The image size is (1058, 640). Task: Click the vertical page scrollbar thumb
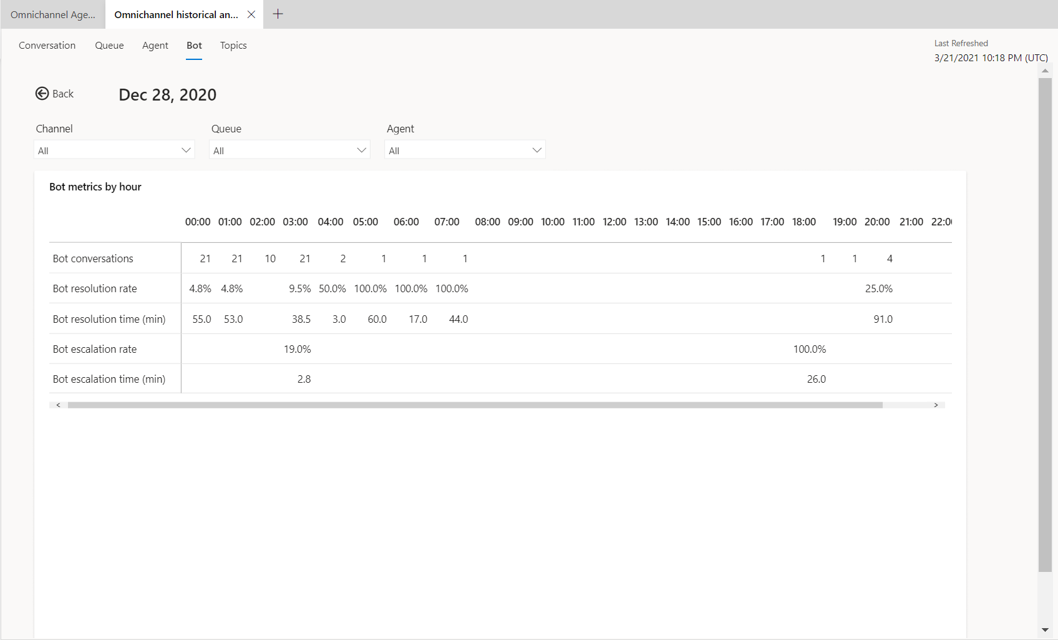click(1045, 325)
